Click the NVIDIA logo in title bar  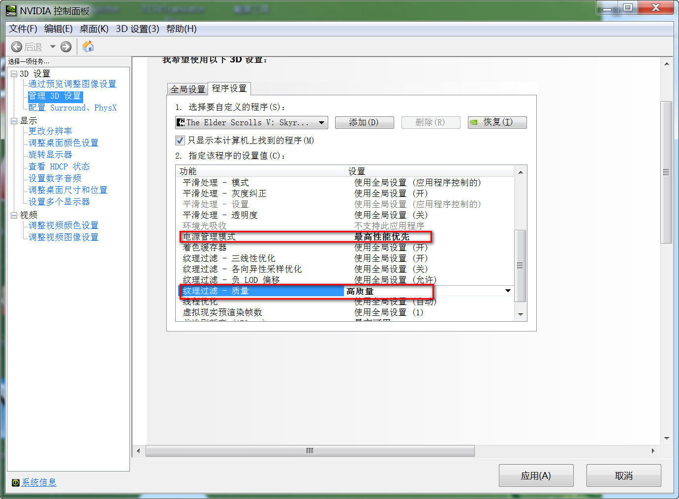click(x=11, y=10)
